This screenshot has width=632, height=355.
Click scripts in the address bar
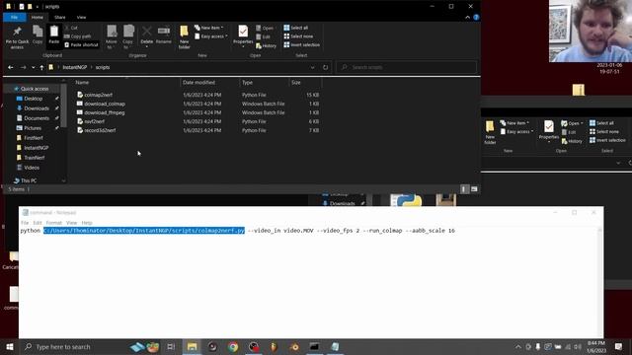[103, 67]
